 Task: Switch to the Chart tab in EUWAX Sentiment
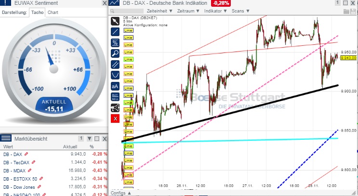(x=53, y=13)
